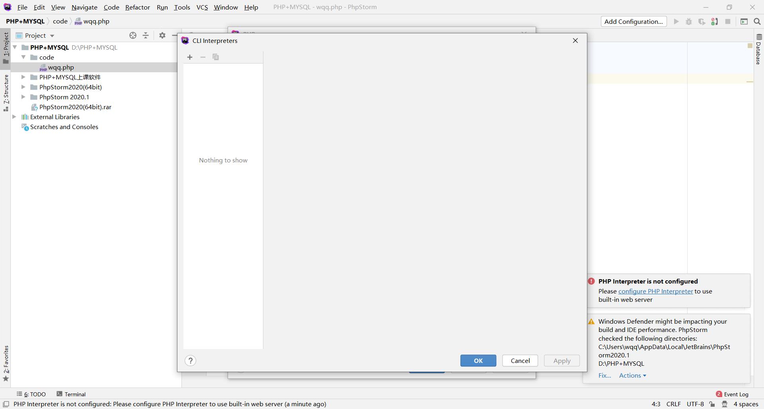Open the TODO tool window
The height and width of the screenshot is (409, 764).
[x=31, y=394]
